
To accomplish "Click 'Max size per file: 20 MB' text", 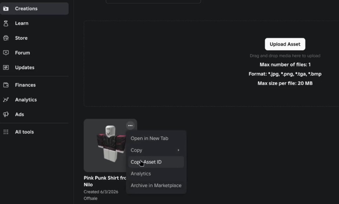I will tap(285, 83).
